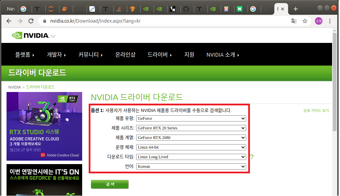Switch to the layered stack icon tab
Viewport: 340px width, 196px height.
226,9
